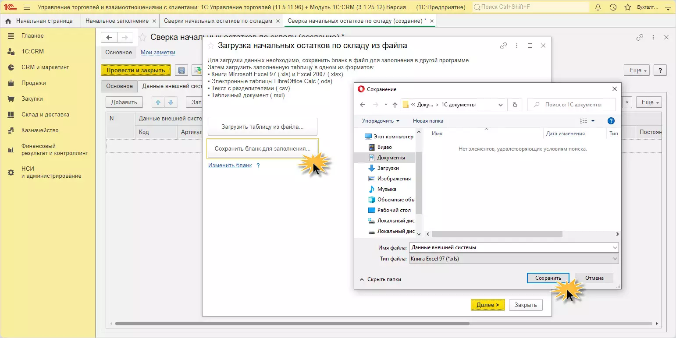The width and height of the screenshot is (676, 338).
Task: Open the Еще dropdown near help button
Action: coord(636,70)
